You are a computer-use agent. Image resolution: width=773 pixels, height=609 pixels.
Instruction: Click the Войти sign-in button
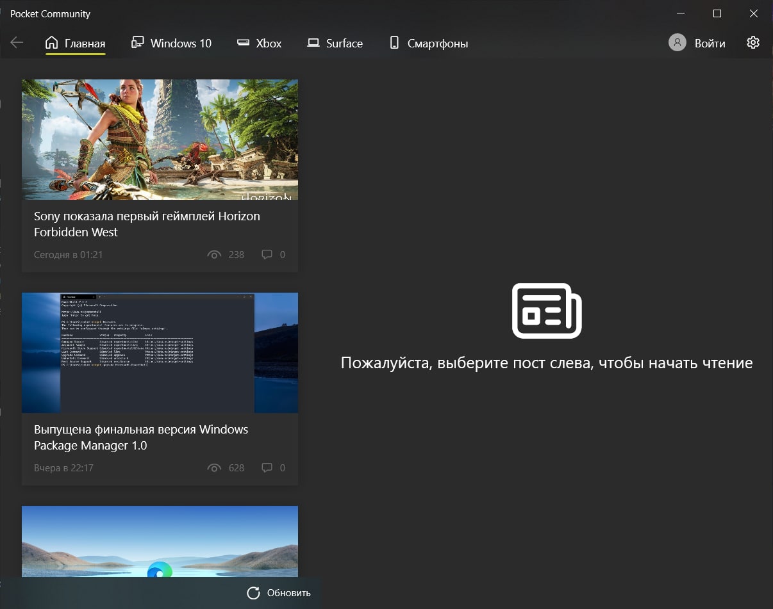coord(697,44)
